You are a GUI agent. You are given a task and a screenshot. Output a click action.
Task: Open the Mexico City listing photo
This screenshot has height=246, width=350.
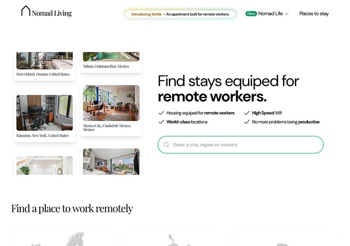[111, 103]
